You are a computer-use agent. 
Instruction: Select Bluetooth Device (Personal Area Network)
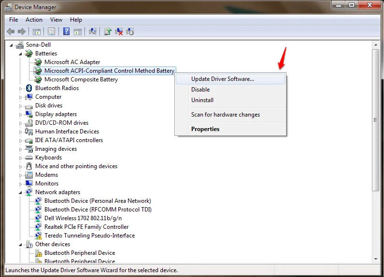pyautogui.click(x=98, y=201)
